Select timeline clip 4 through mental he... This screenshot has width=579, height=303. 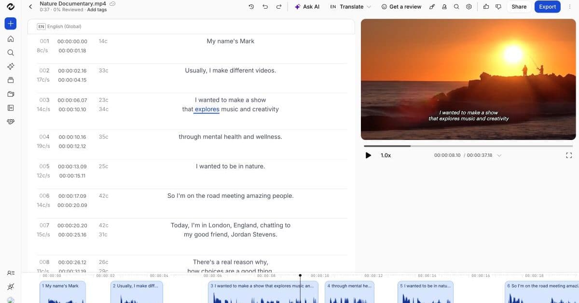tap(350, 292)
